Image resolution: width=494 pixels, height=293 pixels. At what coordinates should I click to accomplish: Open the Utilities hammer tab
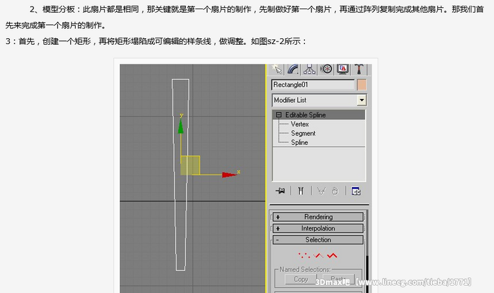tap(359, 68)
